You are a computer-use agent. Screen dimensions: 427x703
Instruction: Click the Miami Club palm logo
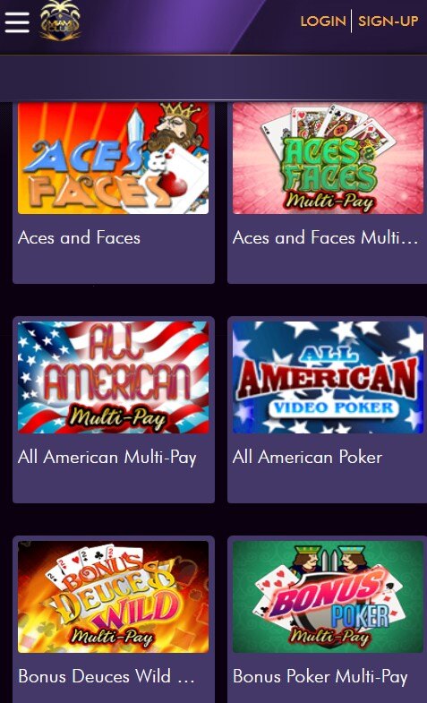[x=60, y=21]
